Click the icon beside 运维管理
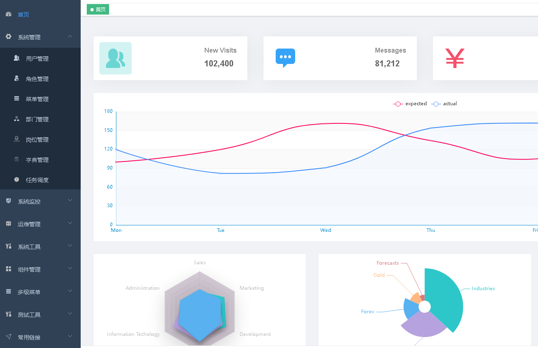538x348 pixels. pyautogui.click(x=9, y=223)
